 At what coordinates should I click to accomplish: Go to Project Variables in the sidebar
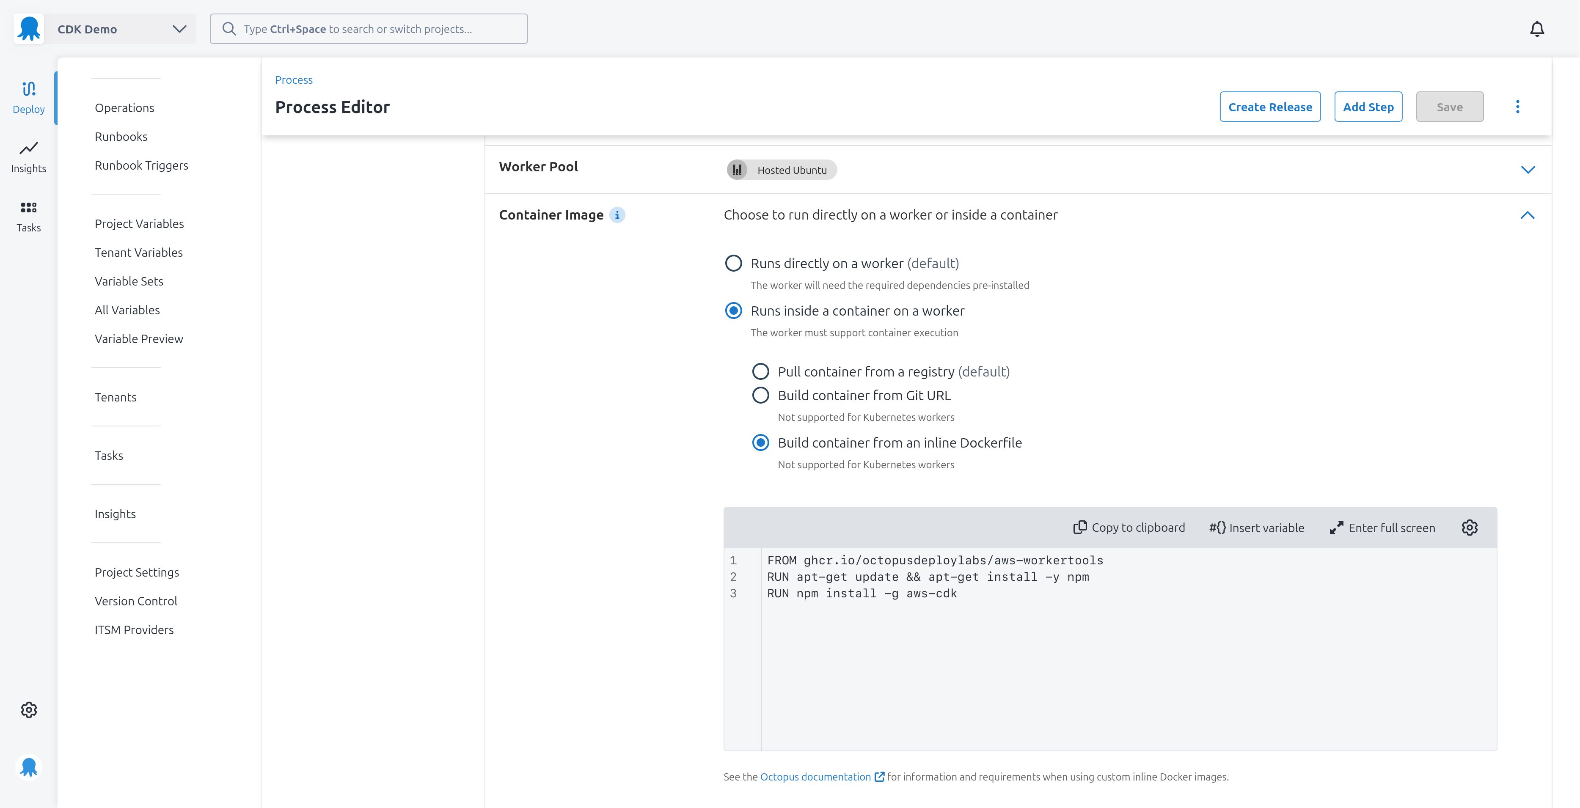coord(139,223)
